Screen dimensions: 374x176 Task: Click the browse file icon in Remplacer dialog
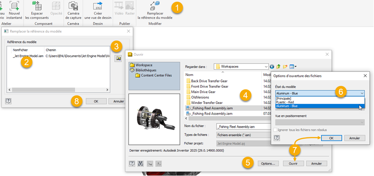click(118, 58)
